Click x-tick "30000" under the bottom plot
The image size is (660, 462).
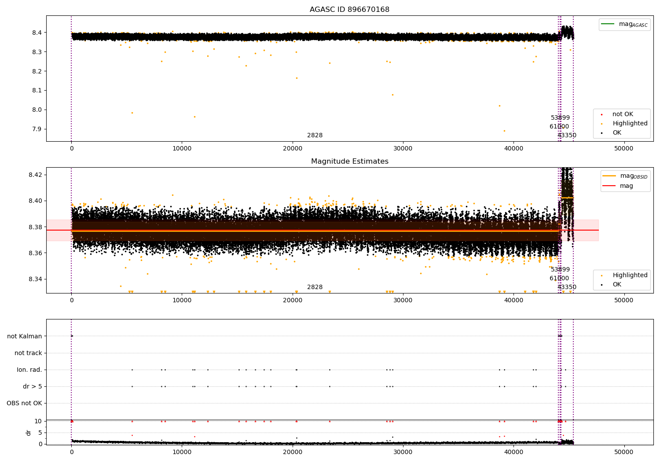403,452
